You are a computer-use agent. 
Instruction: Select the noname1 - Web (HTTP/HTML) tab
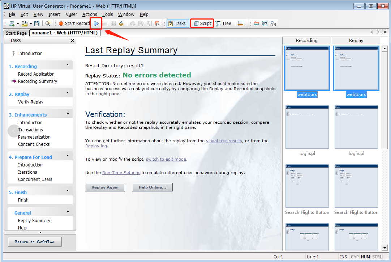tap(65, 33)
